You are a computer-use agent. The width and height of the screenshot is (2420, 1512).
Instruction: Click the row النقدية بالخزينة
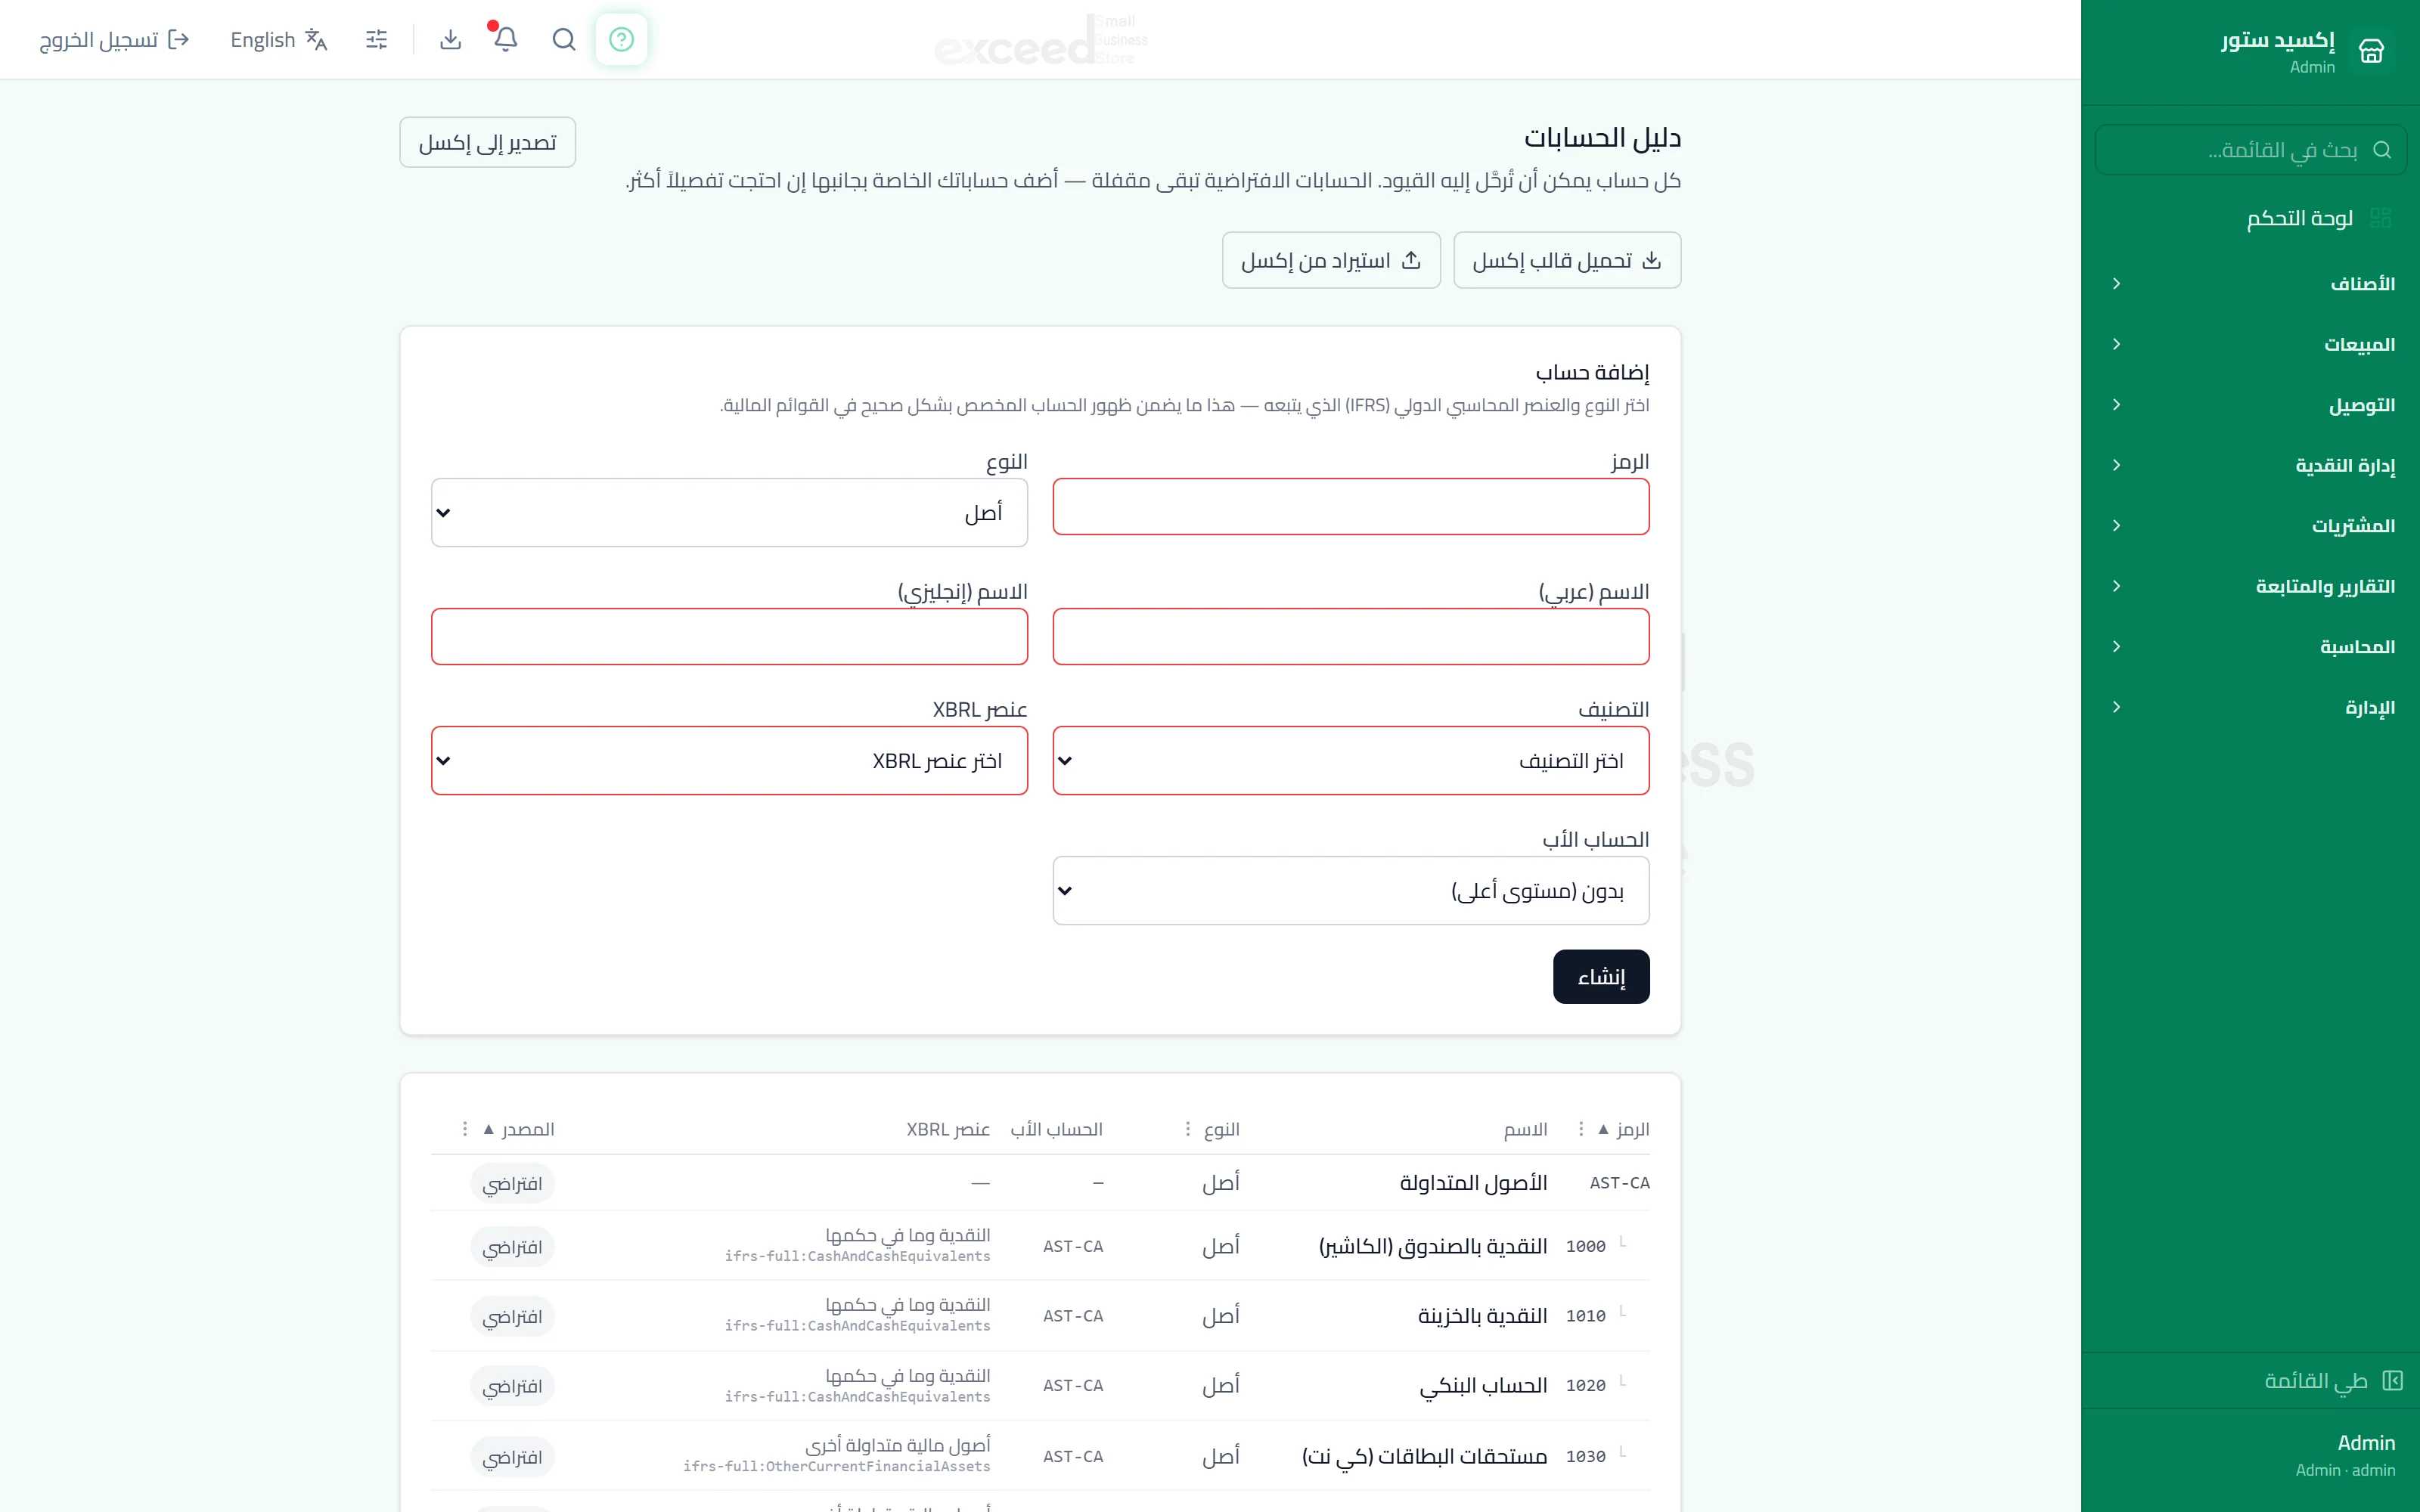click(x=1040, y=1316)
